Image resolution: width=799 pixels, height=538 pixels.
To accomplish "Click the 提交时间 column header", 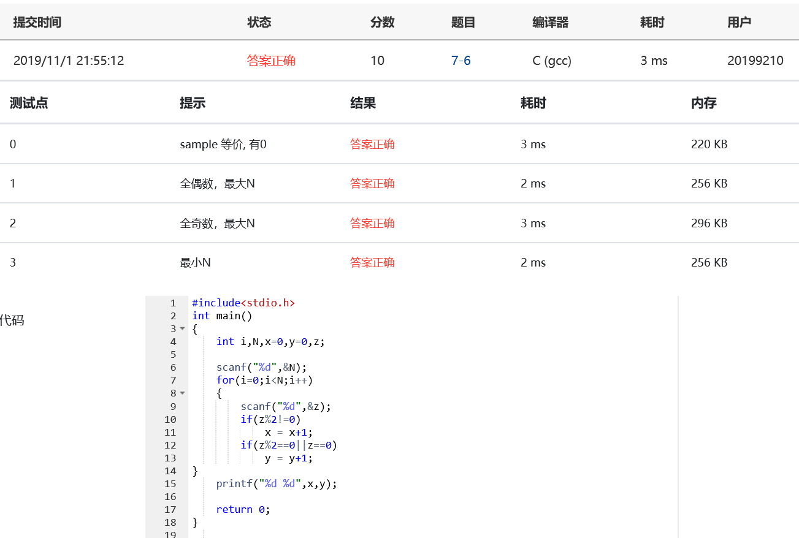I will [37, 23].
